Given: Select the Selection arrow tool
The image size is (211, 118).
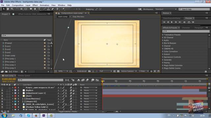Looking at the screenshot, I should tap(4, 9).
